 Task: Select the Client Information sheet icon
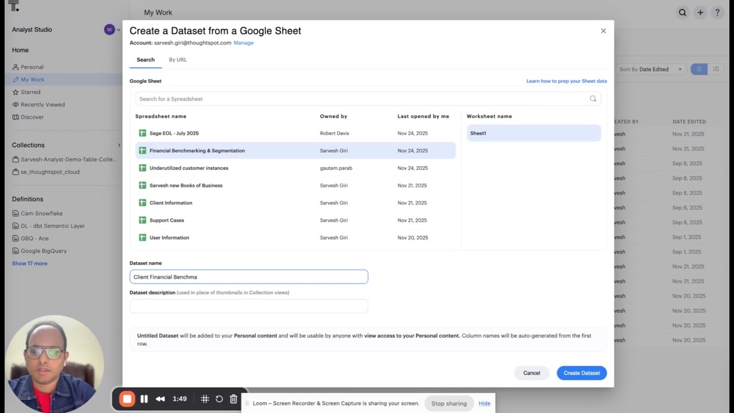coord(143,202)
